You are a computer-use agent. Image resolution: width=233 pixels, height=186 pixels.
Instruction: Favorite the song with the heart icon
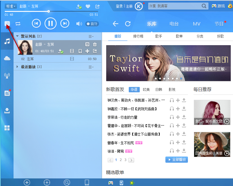coord(88,6)
